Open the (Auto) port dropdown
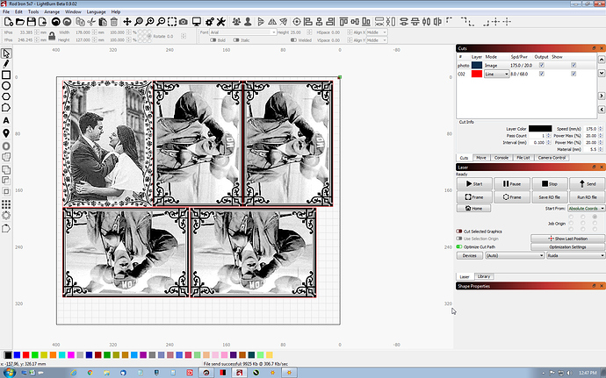 click(515, 255)
